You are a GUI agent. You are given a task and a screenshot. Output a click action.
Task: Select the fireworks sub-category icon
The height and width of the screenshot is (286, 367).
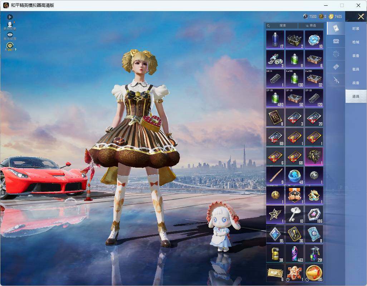(x=336, y=54)
